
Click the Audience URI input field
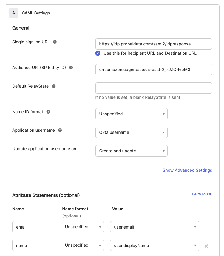pos(154,70)
